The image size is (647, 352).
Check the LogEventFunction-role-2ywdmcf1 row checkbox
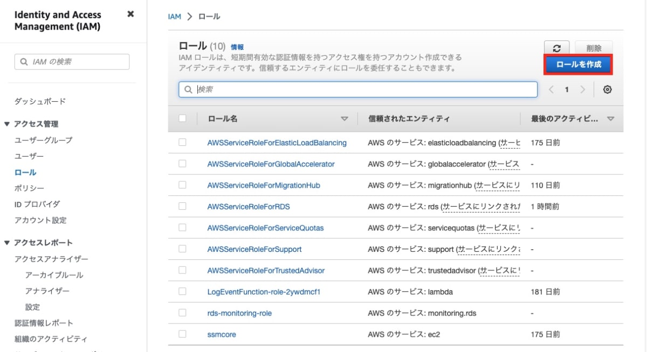coord(182,291)
